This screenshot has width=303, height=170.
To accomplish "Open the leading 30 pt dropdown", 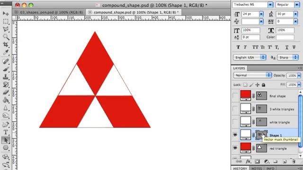I will pyautogui.click(x=295, y=14).
